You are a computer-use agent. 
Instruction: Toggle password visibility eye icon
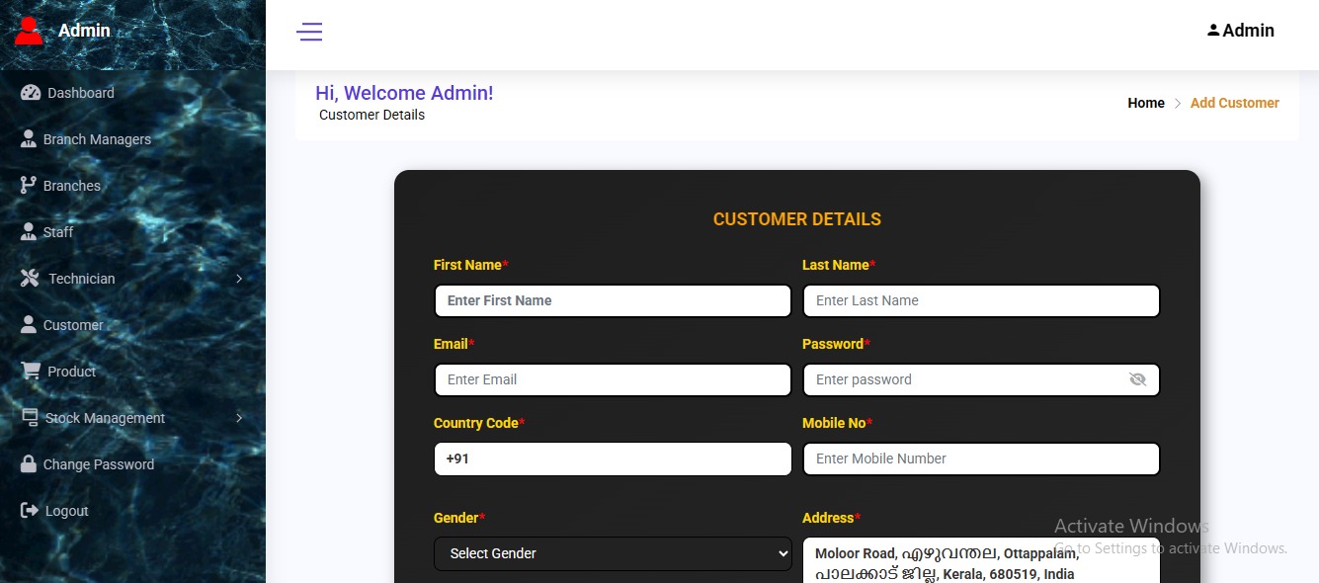(1137, 379)
